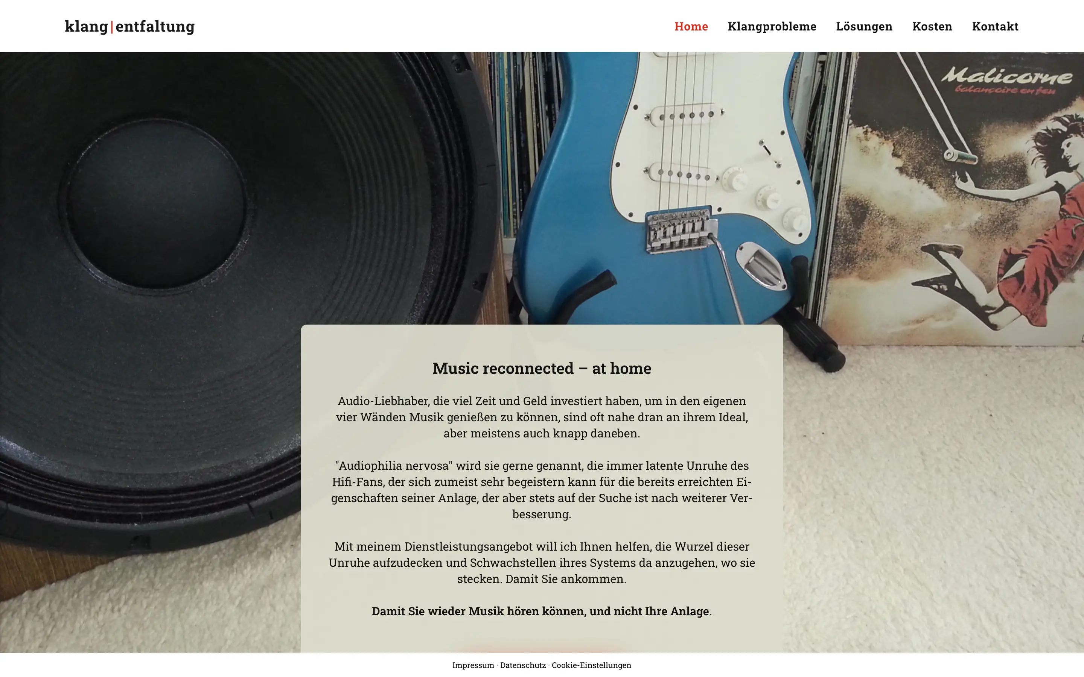Click the paragraph about 'Dienstleistungsangebot'
1084x677 pixels.
click(542, 562)
